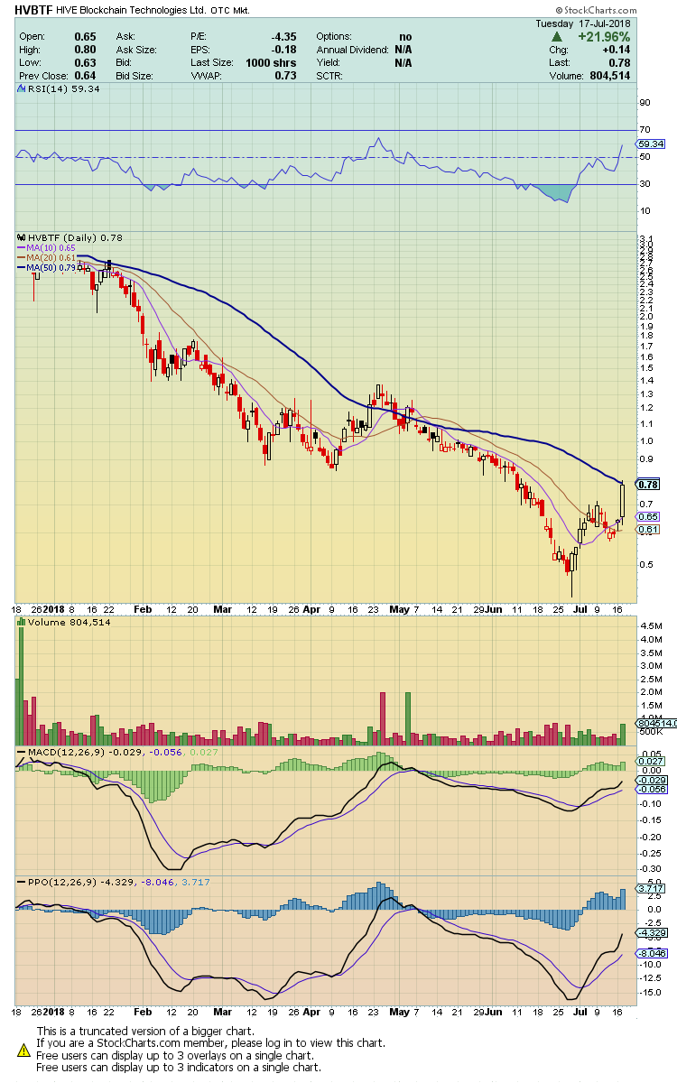
Task: Click 'Free users can display up to 3 indicators' line
Action: [179, 1068]
